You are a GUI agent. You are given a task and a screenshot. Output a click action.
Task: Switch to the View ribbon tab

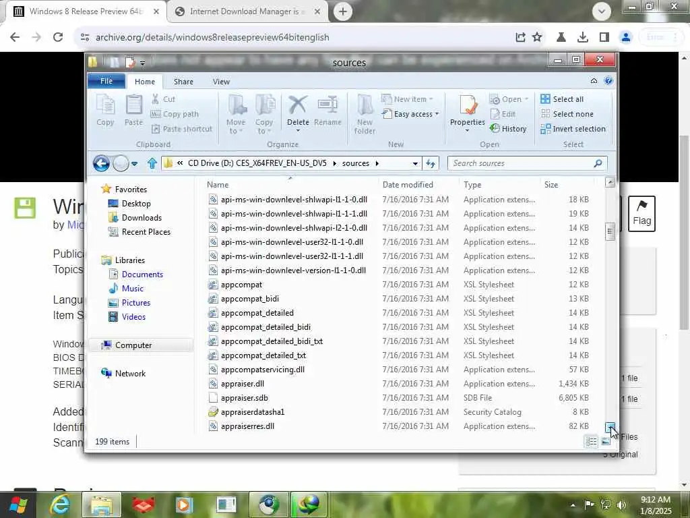(221, 82)
